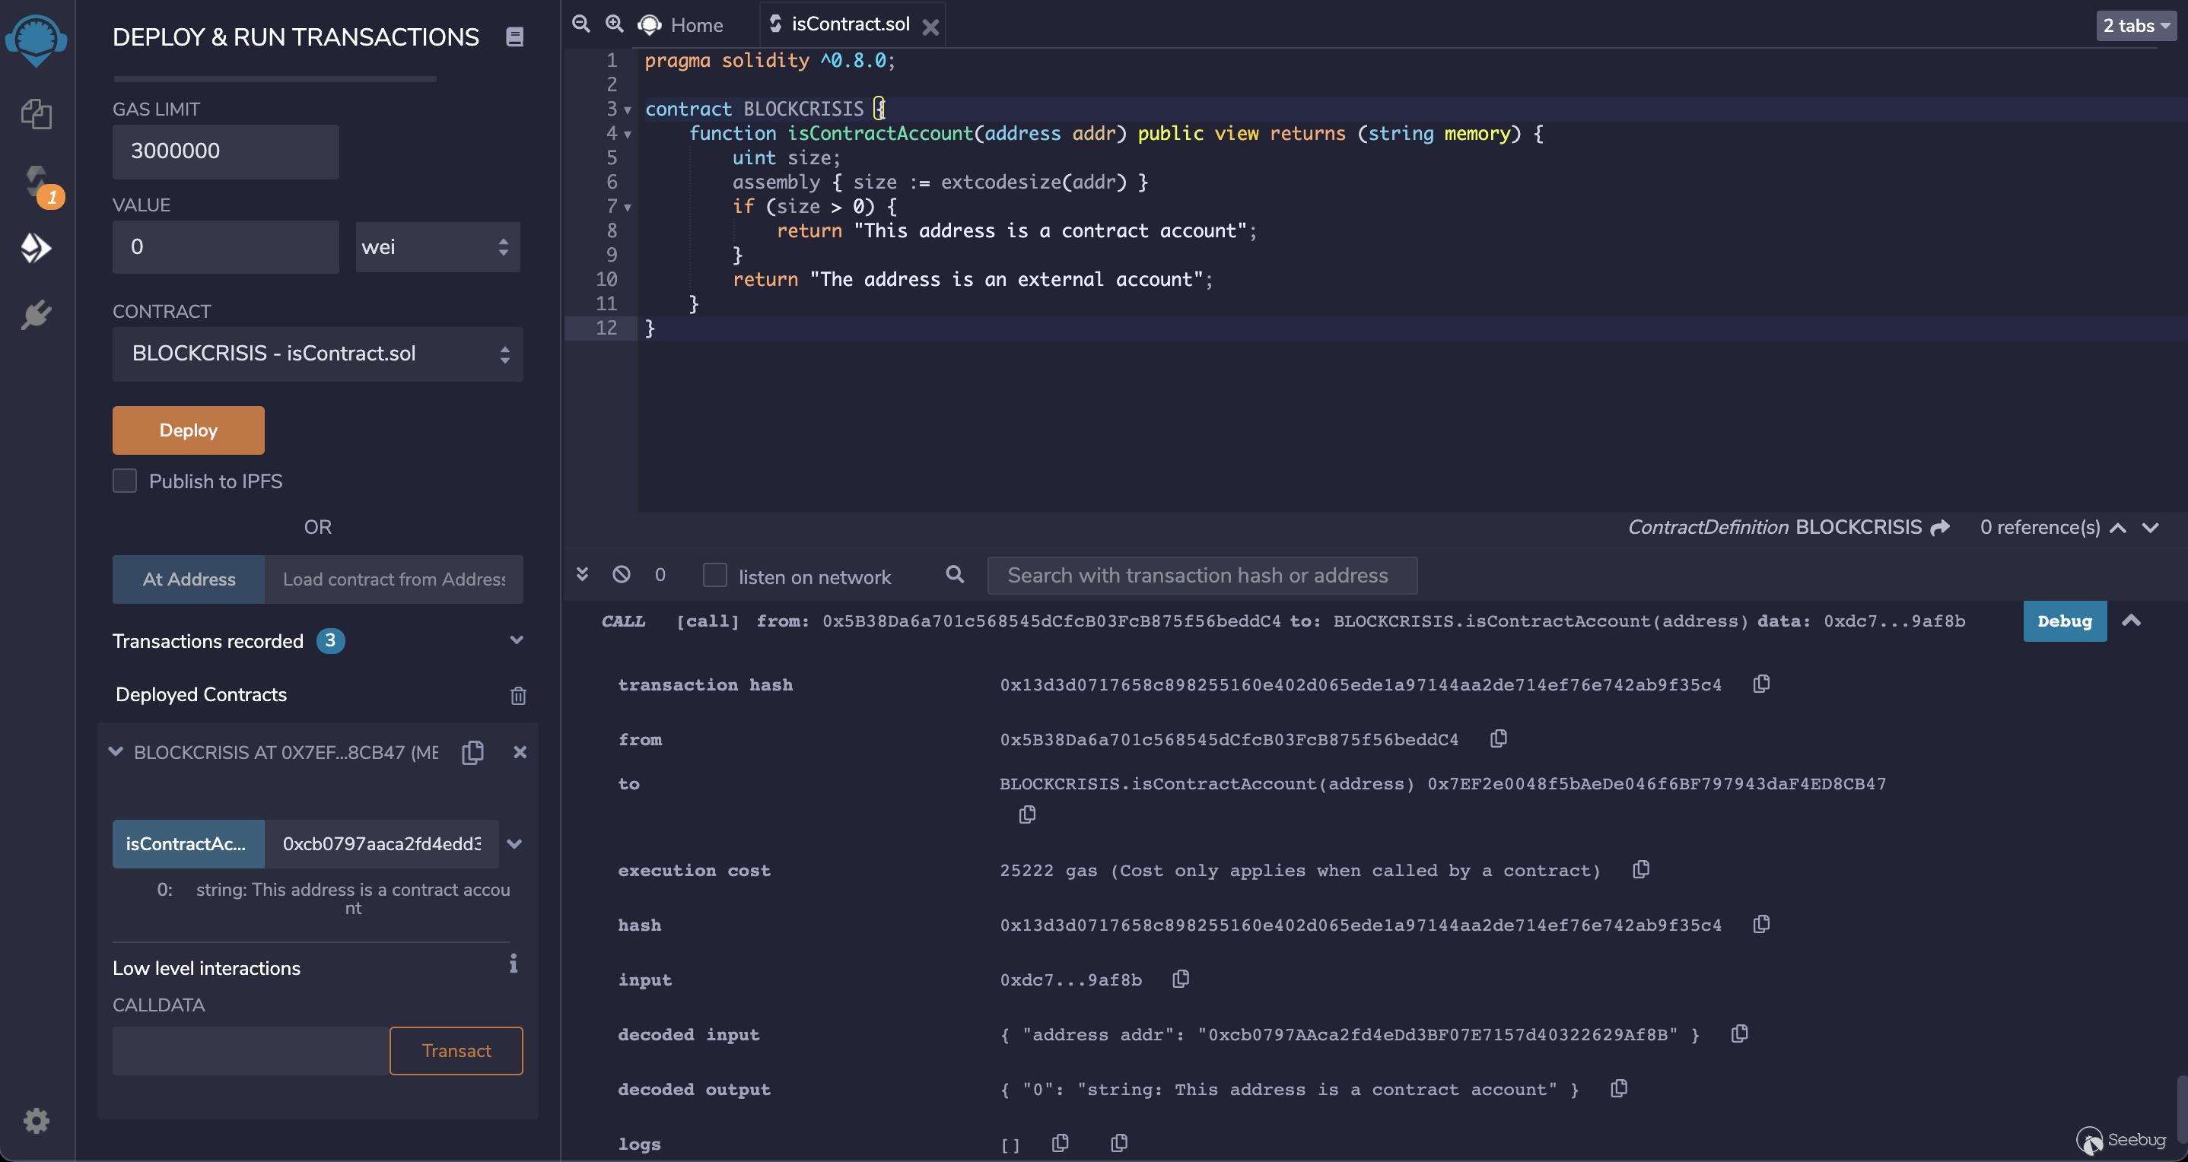2188x1162 pixels.
Task: Open Remix settings gear icon
Action: [x=36, y=1120]
